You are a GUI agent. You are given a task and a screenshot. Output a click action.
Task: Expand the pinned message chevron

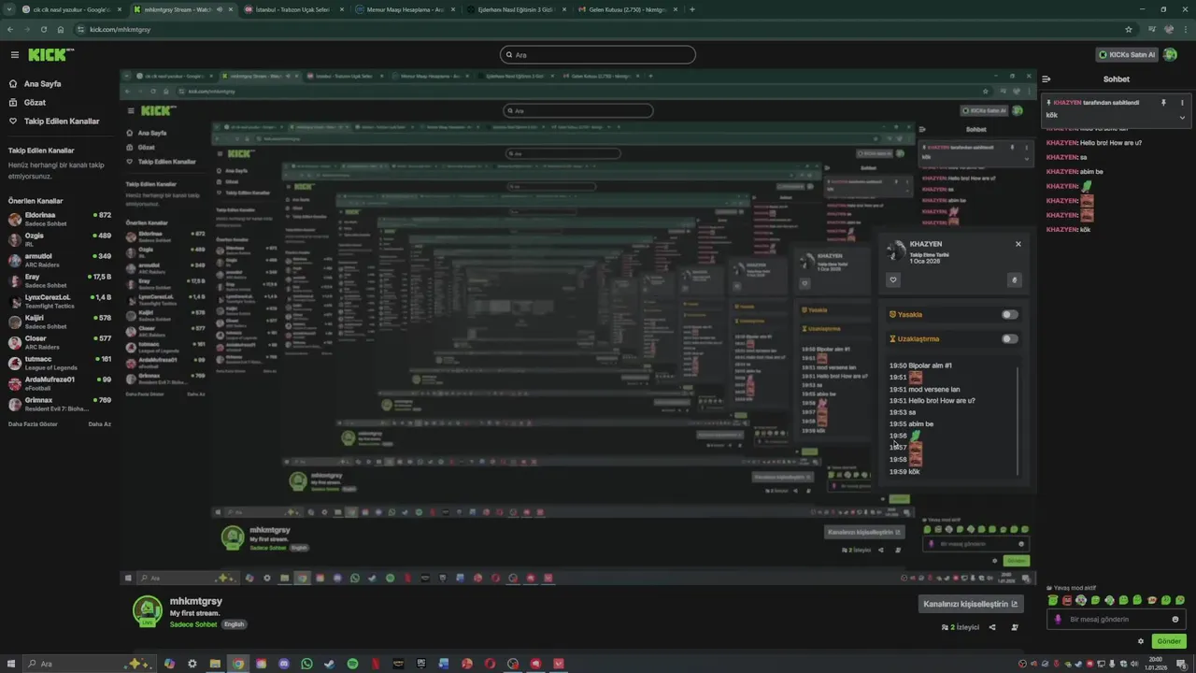1182,118
